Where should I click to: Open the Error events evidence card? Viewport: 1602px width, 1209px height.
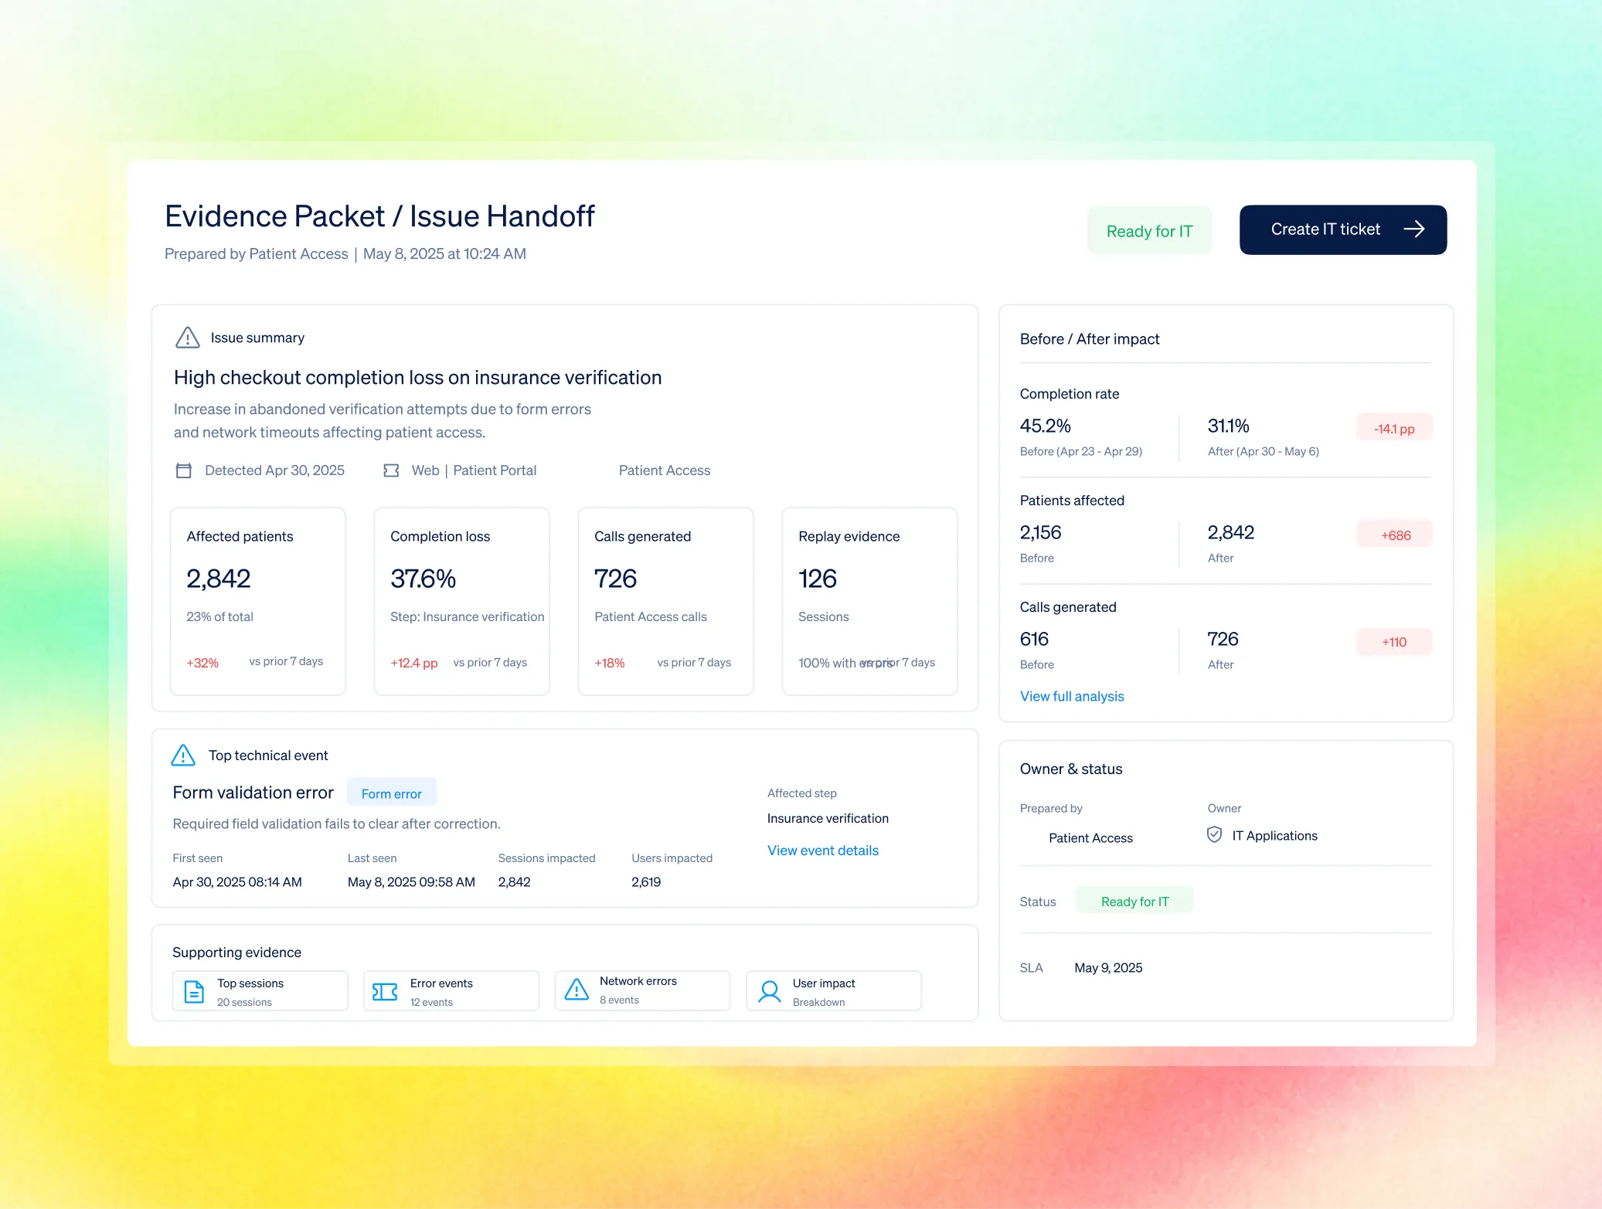(451, 991)
